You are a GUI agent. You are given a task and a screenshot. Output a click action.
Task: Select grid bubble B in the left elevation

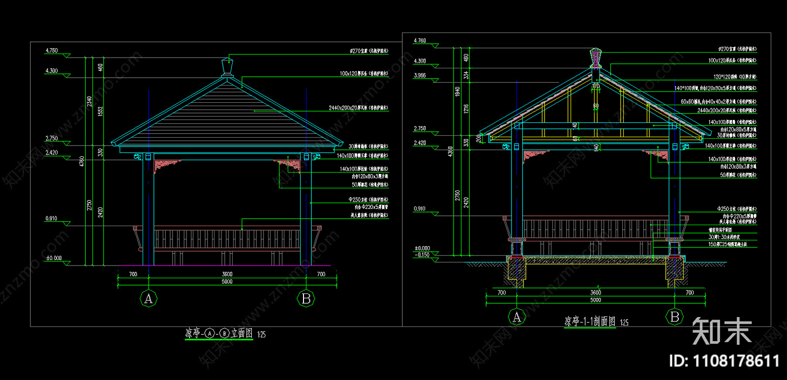(306, 298)
